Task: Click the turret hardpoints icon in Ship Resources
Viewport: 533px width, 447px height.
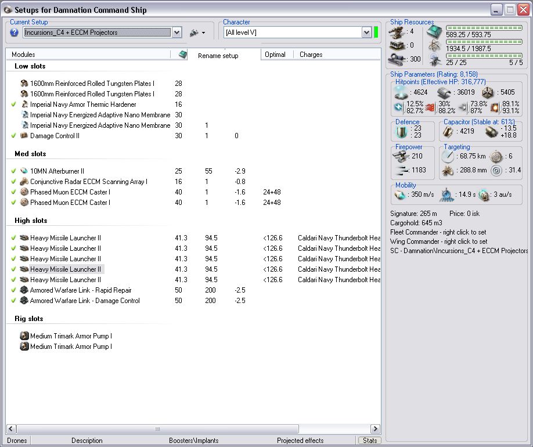Action: 397,31
